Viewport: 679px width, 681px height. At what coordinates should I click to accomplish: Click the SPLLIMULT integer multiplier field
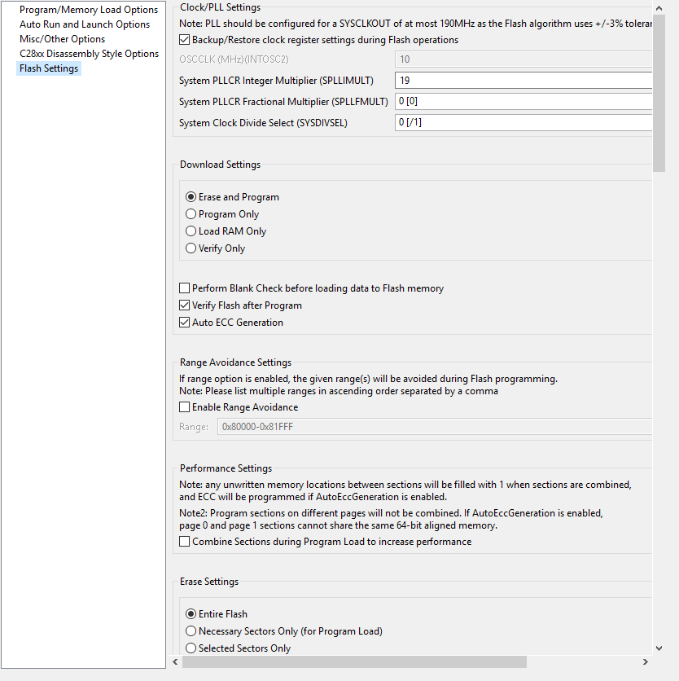[523, 81]
